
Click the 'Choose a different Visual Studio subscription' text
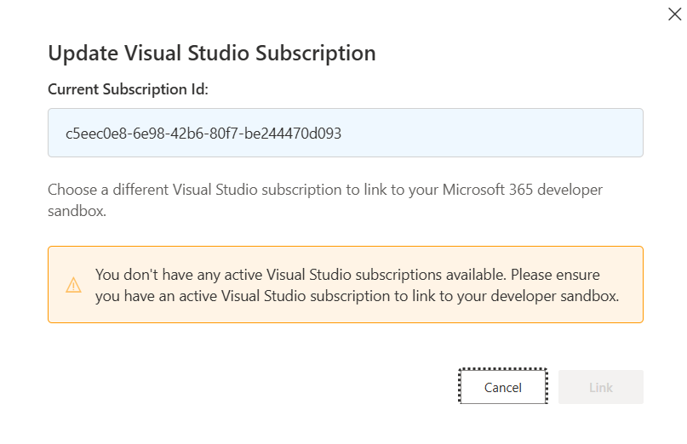tap(325, 200)
